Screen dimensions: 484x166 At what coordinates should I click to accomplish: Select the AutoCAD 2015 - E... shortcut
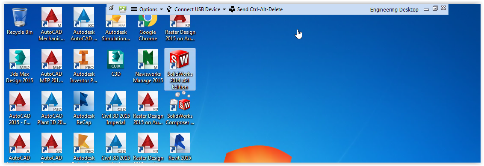(x=20, y=108)
